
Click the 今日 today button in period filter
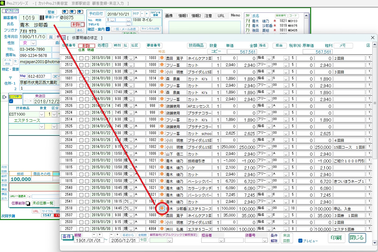click(x=143, y=240)
